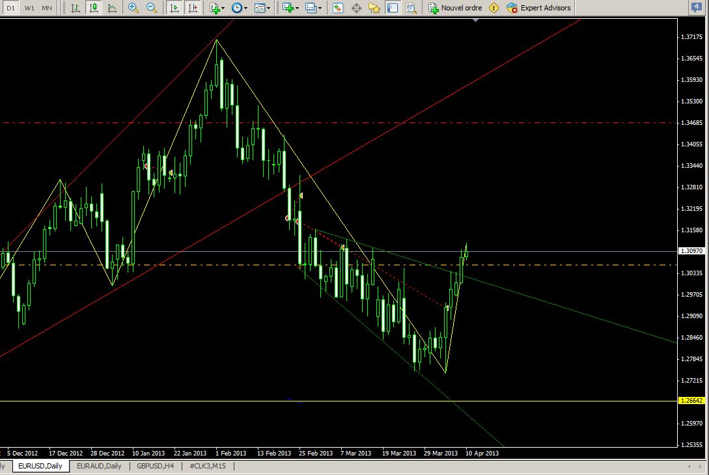
Task: Click the 1.35930 price scale value
Action: coord(692,80)
